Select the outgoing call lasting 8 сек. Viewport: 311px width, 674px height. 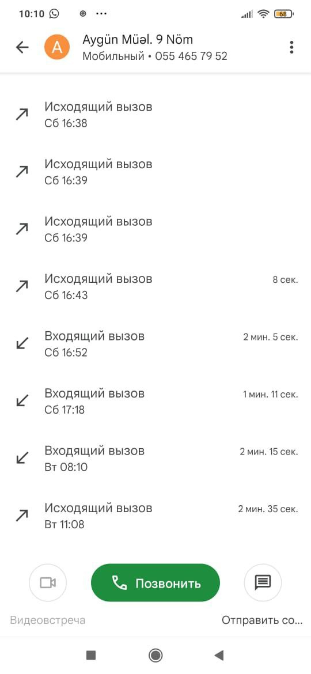155,286
